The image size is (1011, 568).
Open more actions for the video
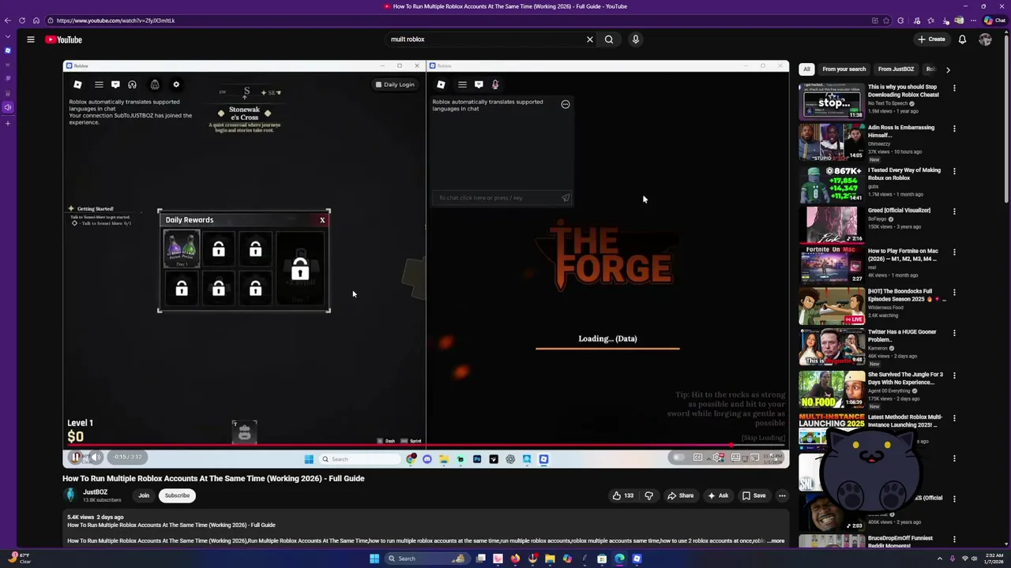(782, 495)
